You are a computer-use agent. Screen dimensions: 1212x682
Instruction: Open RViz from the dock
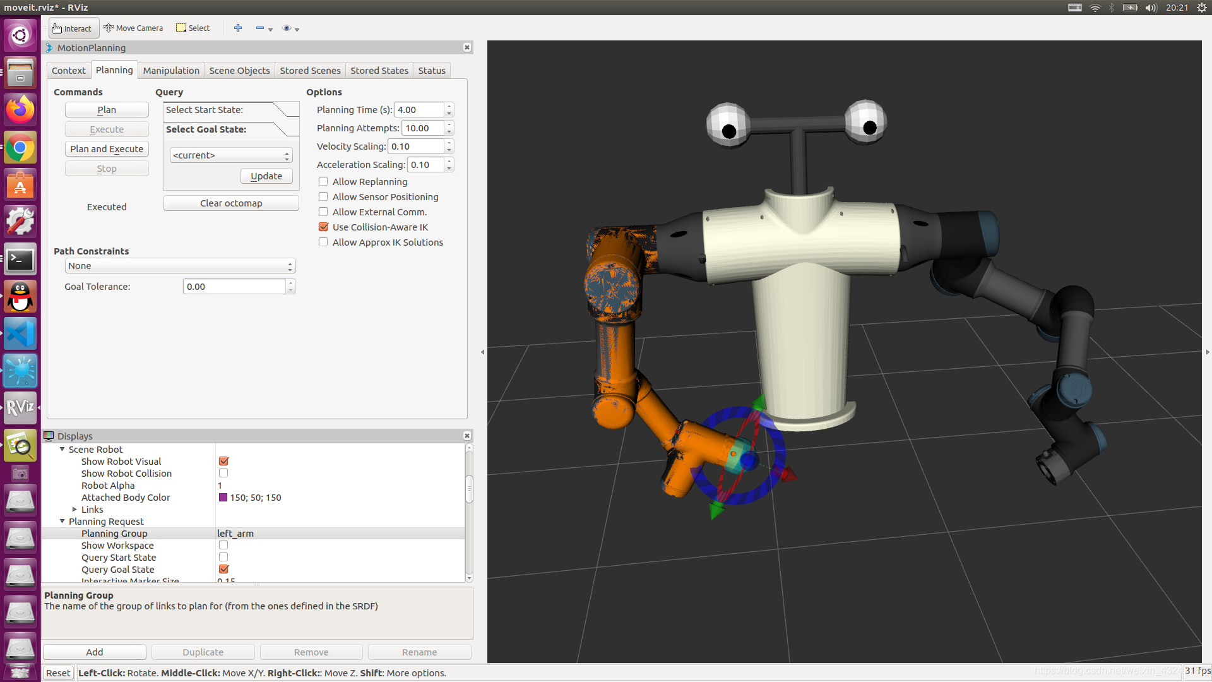[20, 407]
